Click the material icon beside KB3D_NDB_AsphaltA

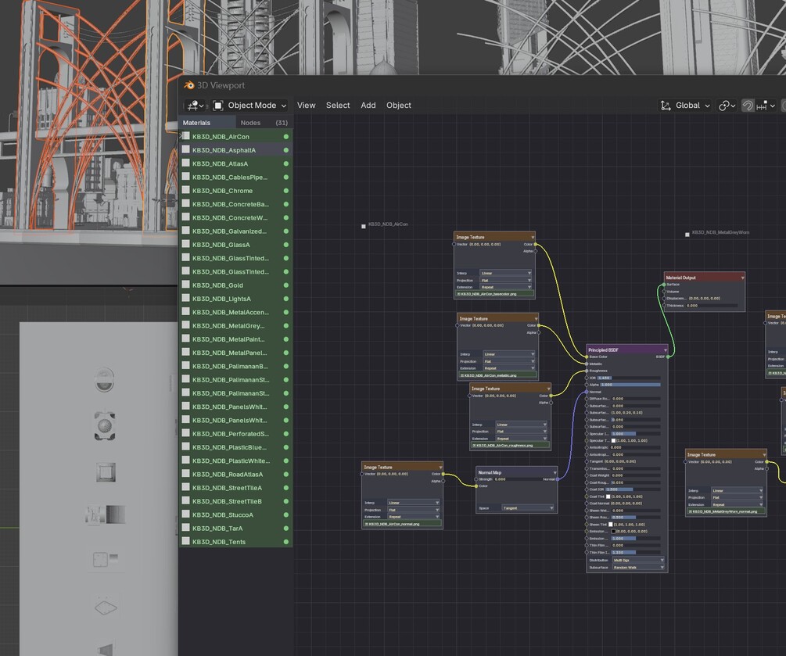[x=186, y=149]
